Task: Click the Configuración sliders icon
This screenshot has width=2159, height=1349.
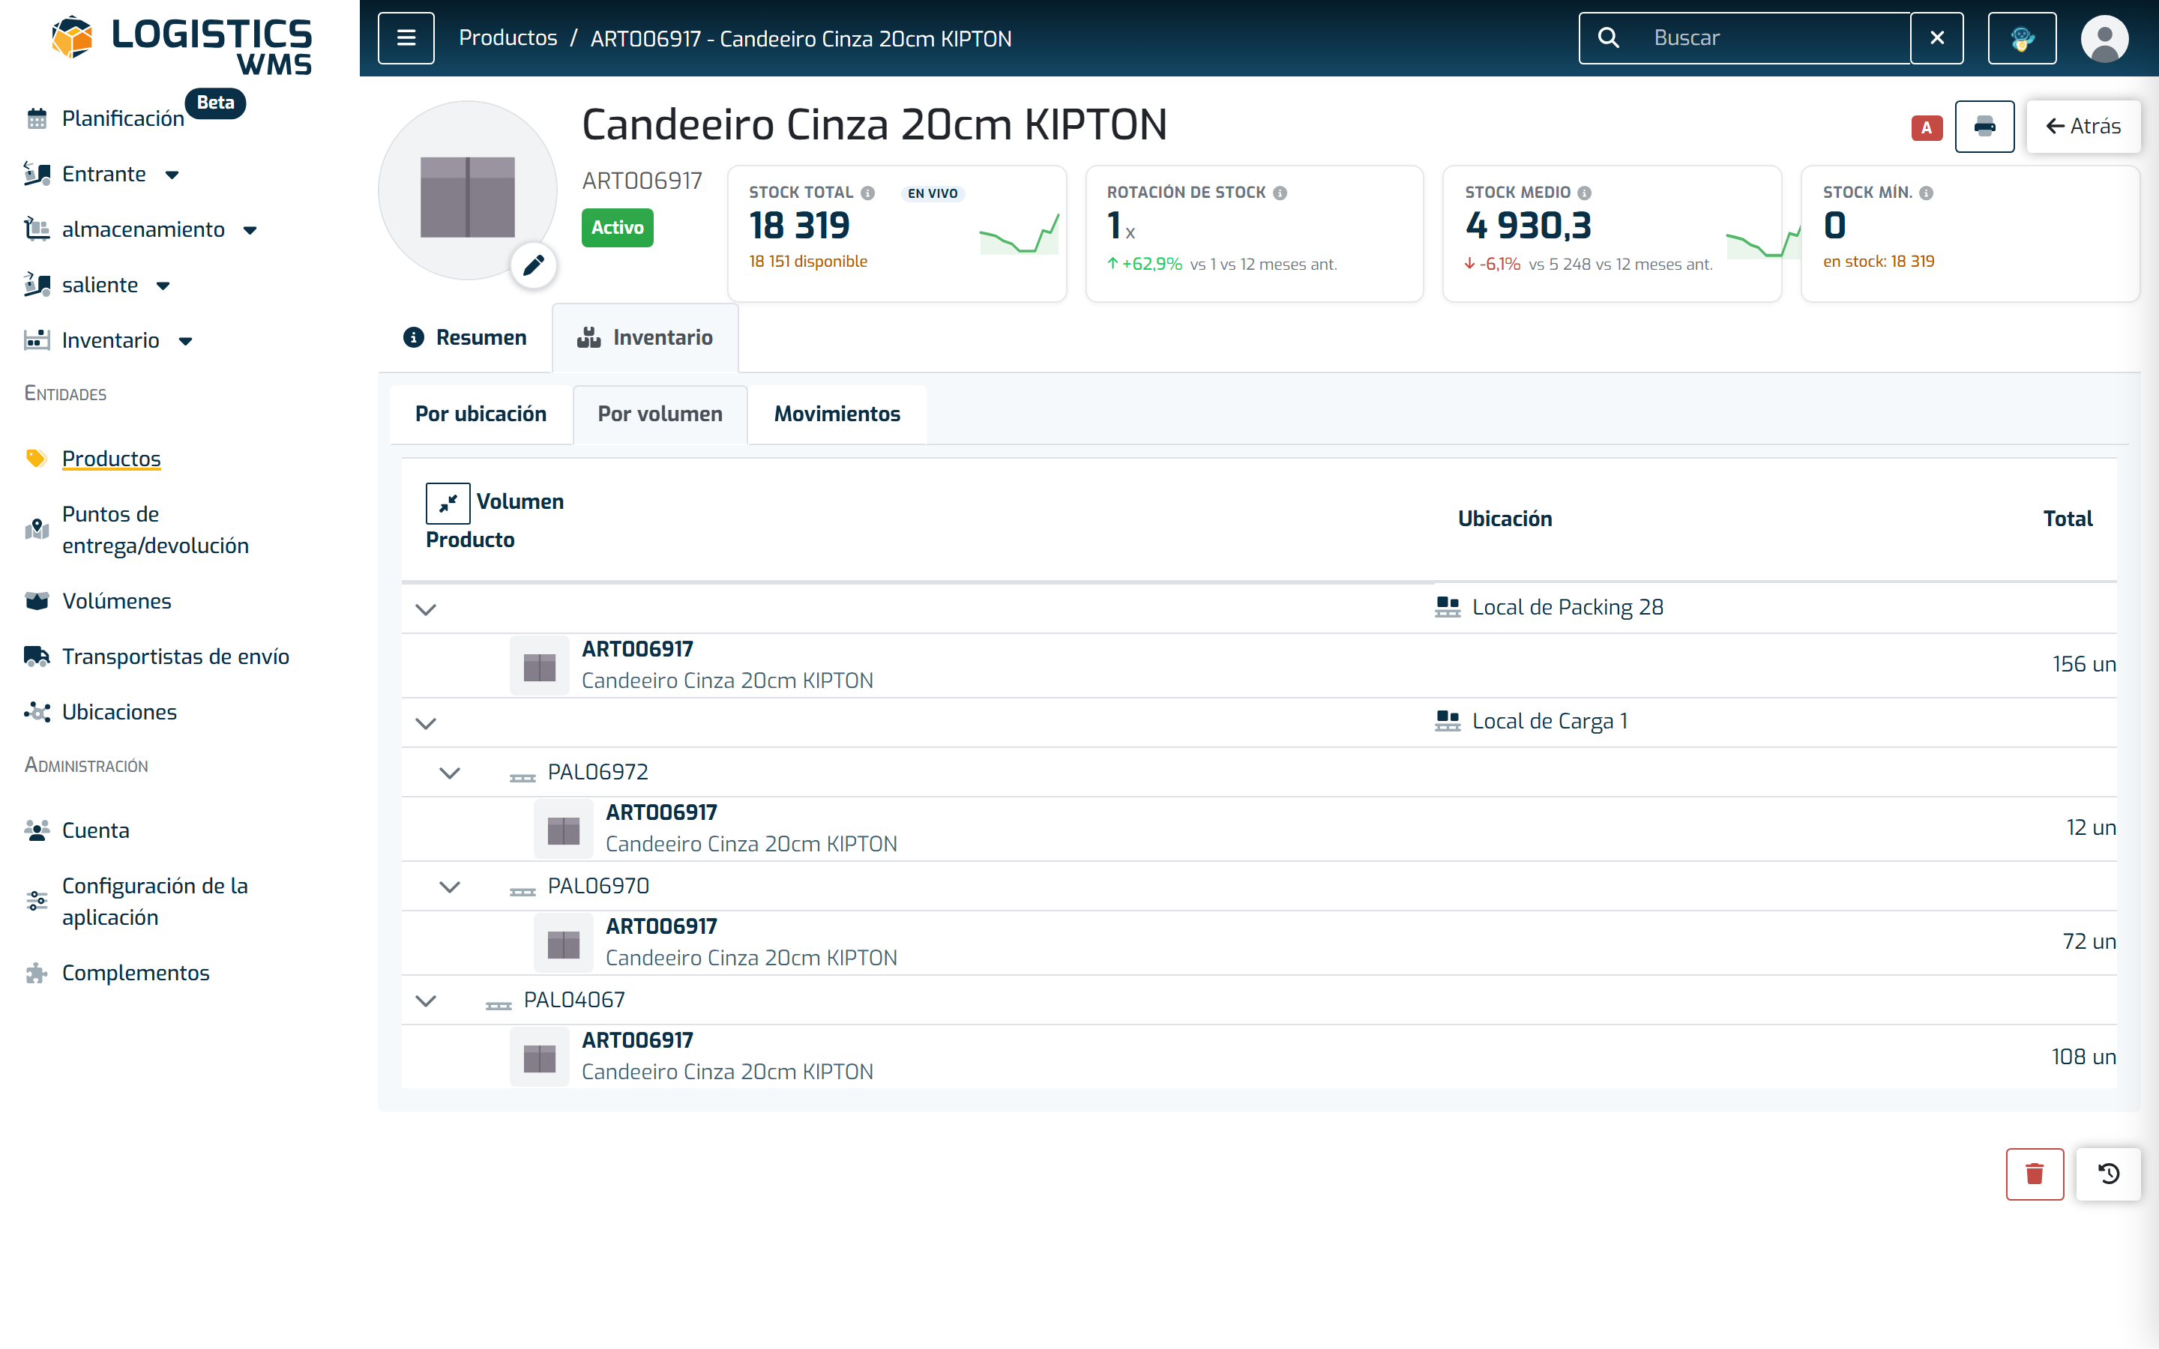Action: 37,900
